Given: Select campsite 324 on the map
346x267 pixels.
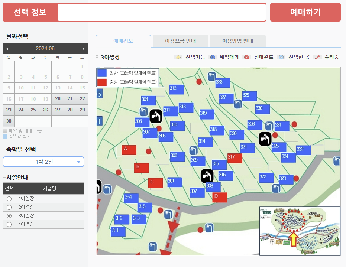Looking at the screenshot, I should point(288,158).
